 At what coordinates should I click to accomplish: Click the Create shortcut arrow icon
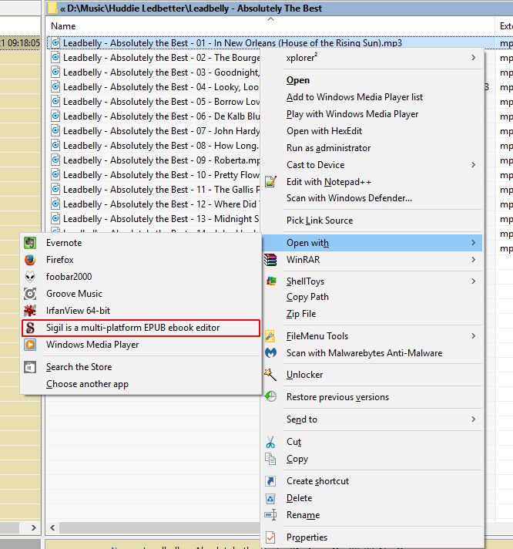tap(270, 481)
